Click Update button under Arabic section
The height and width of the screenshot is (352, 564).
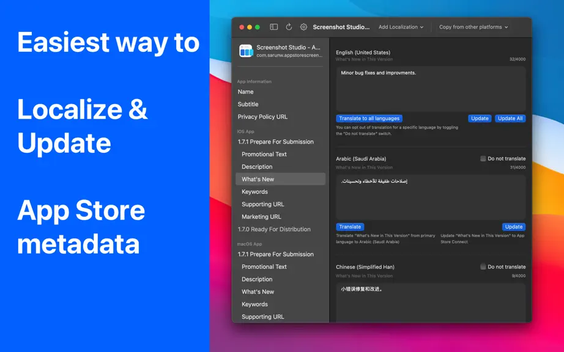tap(514, 227)
